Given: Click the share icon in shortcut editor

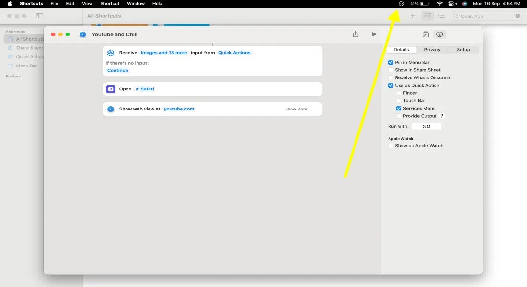Looking at the screenshot, I should pyautogui.click(x=355, y=34).
